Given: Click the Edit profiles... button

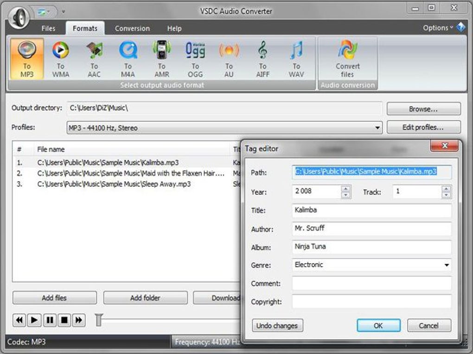Looking at the screenshot, I should click(x=423, y=127).
